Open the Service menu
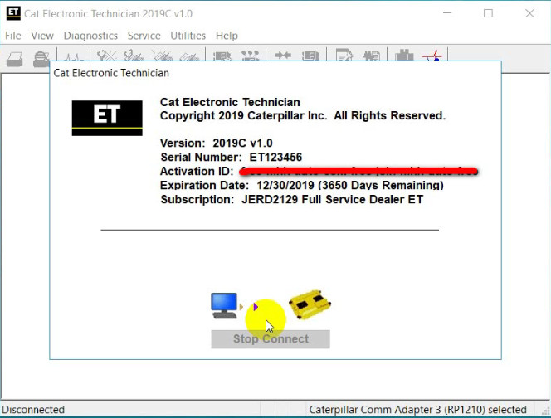Viewport: 551px width, 418px height. point(144,36)
